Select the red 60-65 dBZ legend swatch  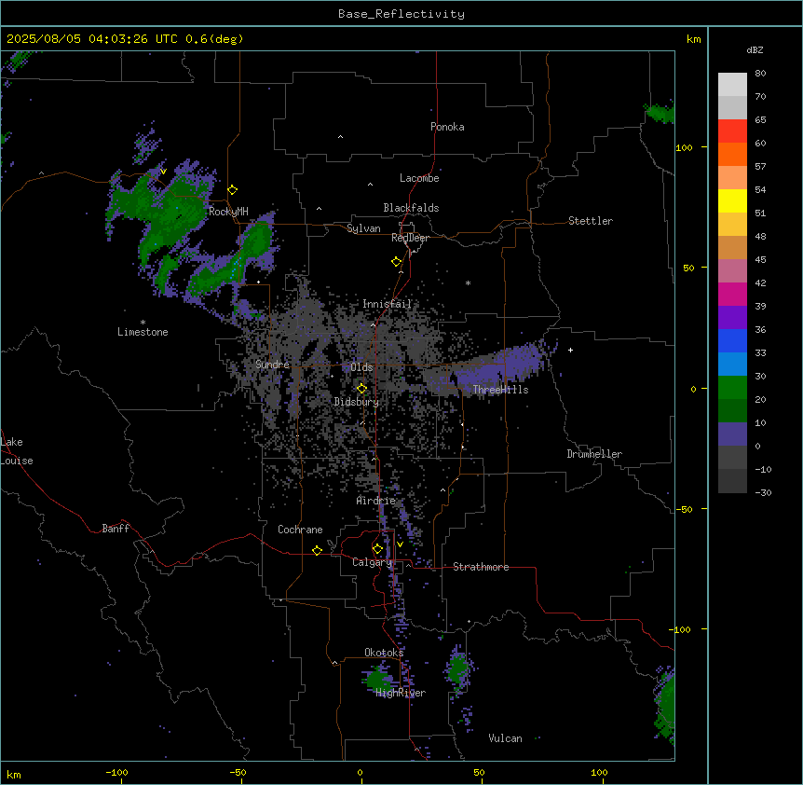[732, 131]
